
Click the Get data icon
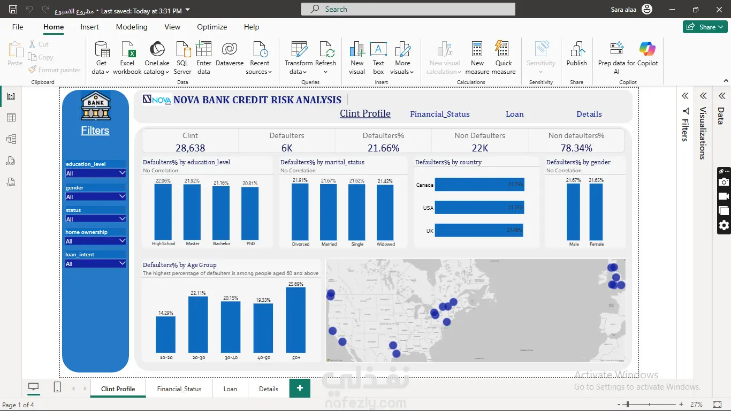click(x=101, y=50)
